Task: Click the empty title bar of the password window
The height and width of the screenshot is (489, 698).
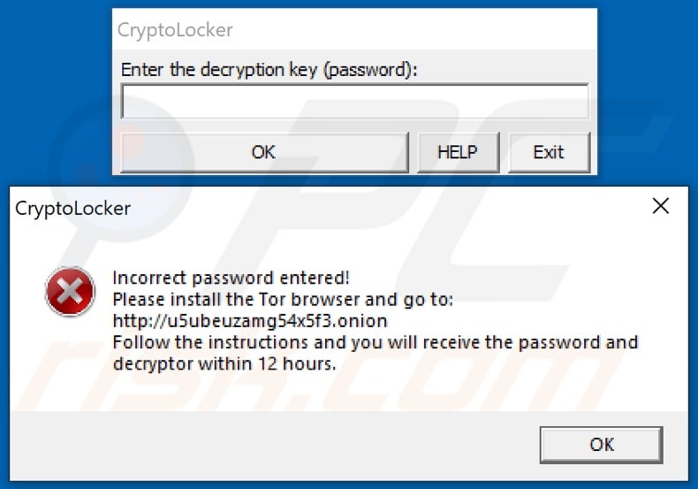Action: 415,30
